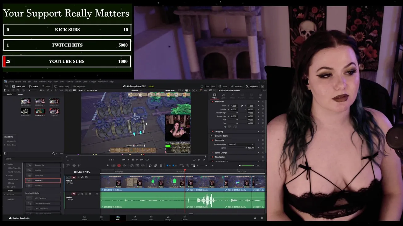Click the Stop button in the viewer
This screenshot has height=226, width=403.
(x=133, y=159)
